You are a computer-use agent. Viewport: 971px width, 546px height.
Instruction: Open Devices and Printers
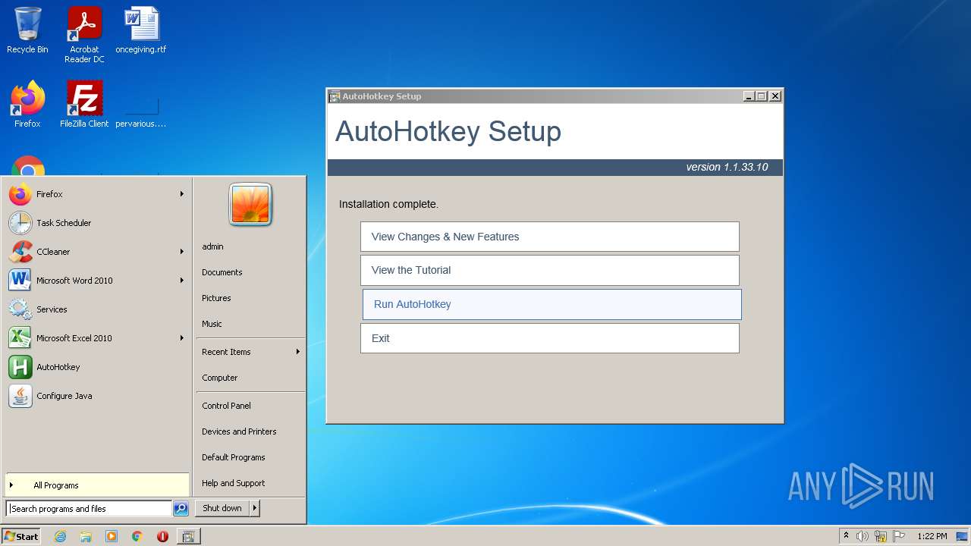click(x=239, y=431)
